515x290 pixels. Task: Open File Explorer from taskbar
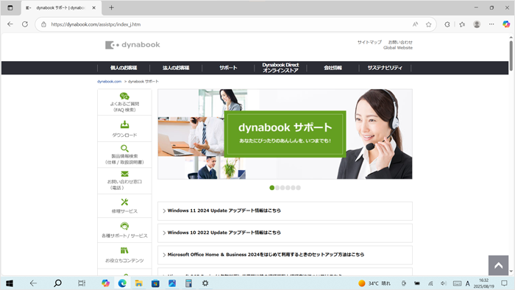point(138,283)
